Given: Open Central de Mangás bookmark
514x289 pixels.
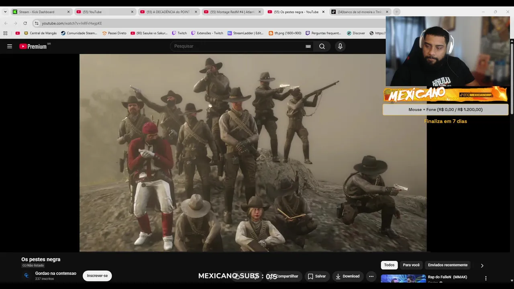Looking at the screenshot, I should pyautogui.click(x=40, y=33).
